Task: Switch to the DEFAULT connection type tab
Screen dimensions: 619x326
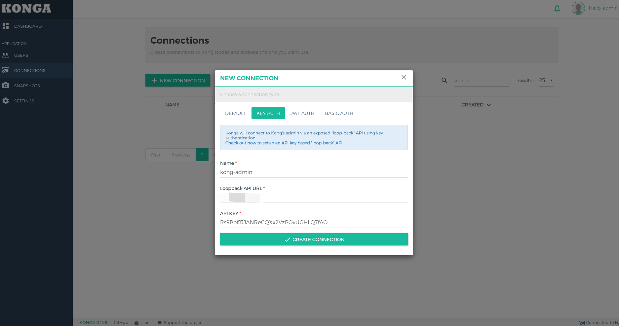Action: coord(236,113)
